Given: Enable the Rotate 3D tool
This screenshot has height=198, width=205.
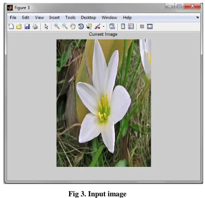Looking at the screenshot, I should 81,26.
